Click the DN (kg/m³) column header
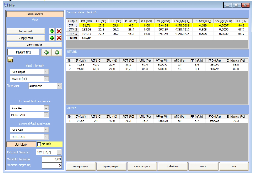 [x=163, y=21]
